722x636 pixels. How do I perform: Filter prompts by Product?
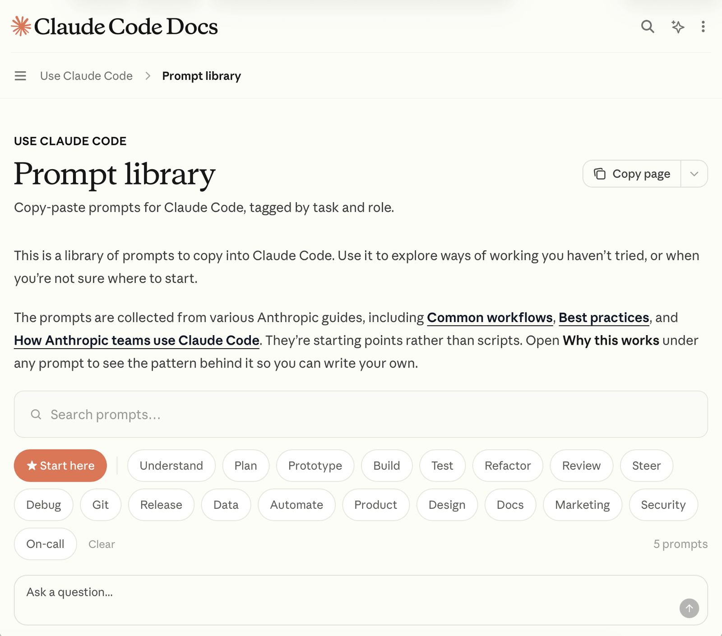[x=376, y=505]
